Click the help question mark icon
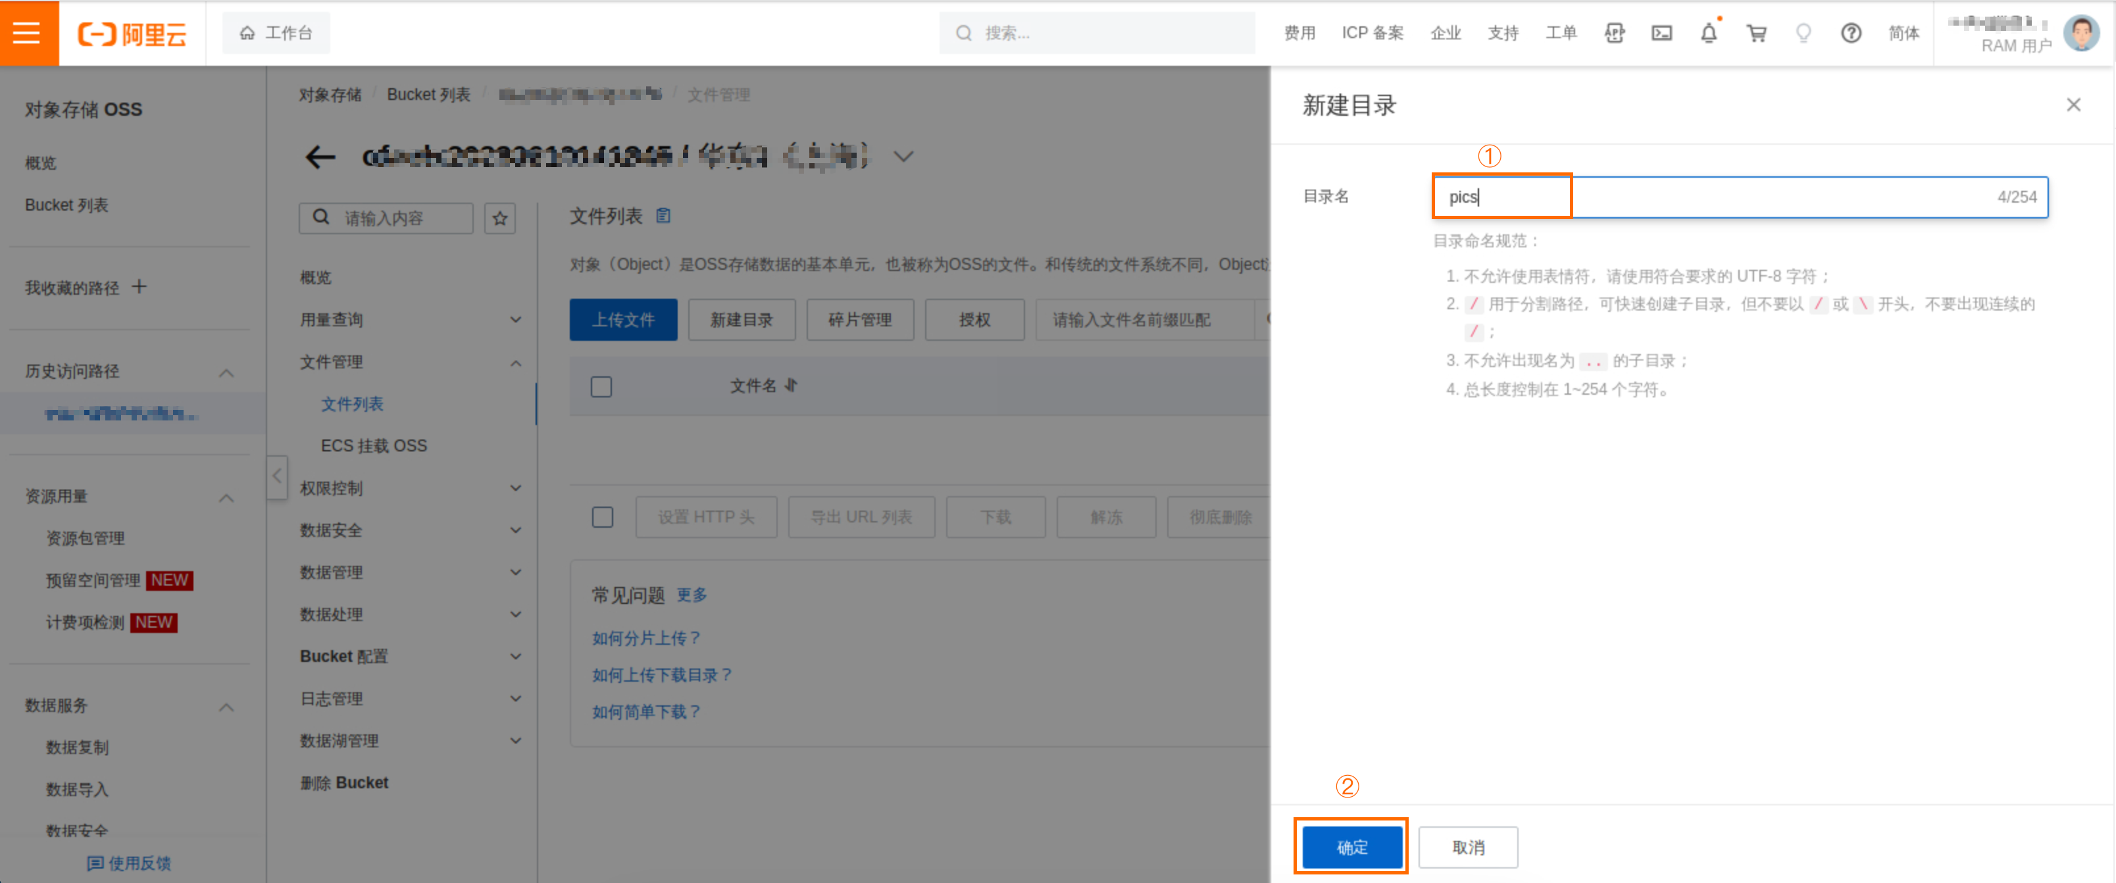This screenshot has width=2116, height=883. [x=1851, y=33]
